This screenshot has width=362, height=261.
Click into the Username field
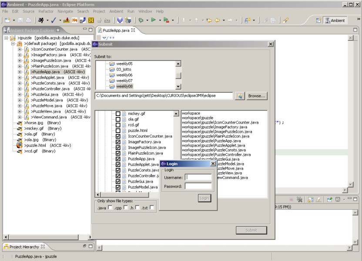(x=198, y=177)
